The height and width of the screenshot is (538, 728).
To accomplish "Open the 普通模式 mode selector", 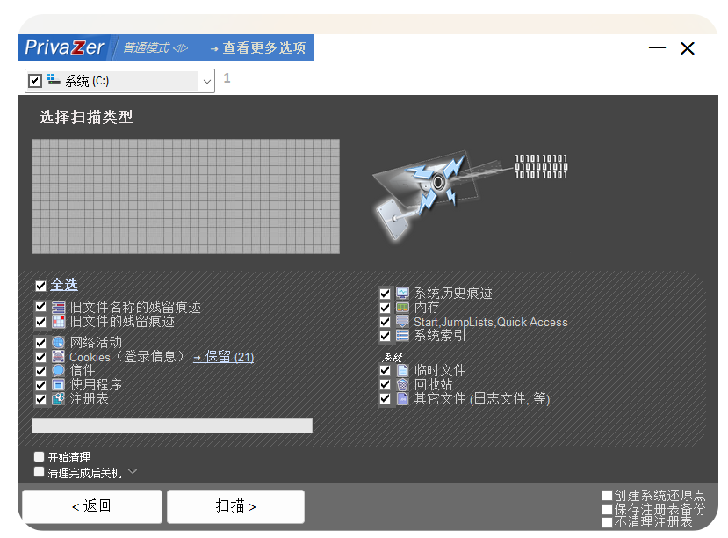I will [155, 48].
